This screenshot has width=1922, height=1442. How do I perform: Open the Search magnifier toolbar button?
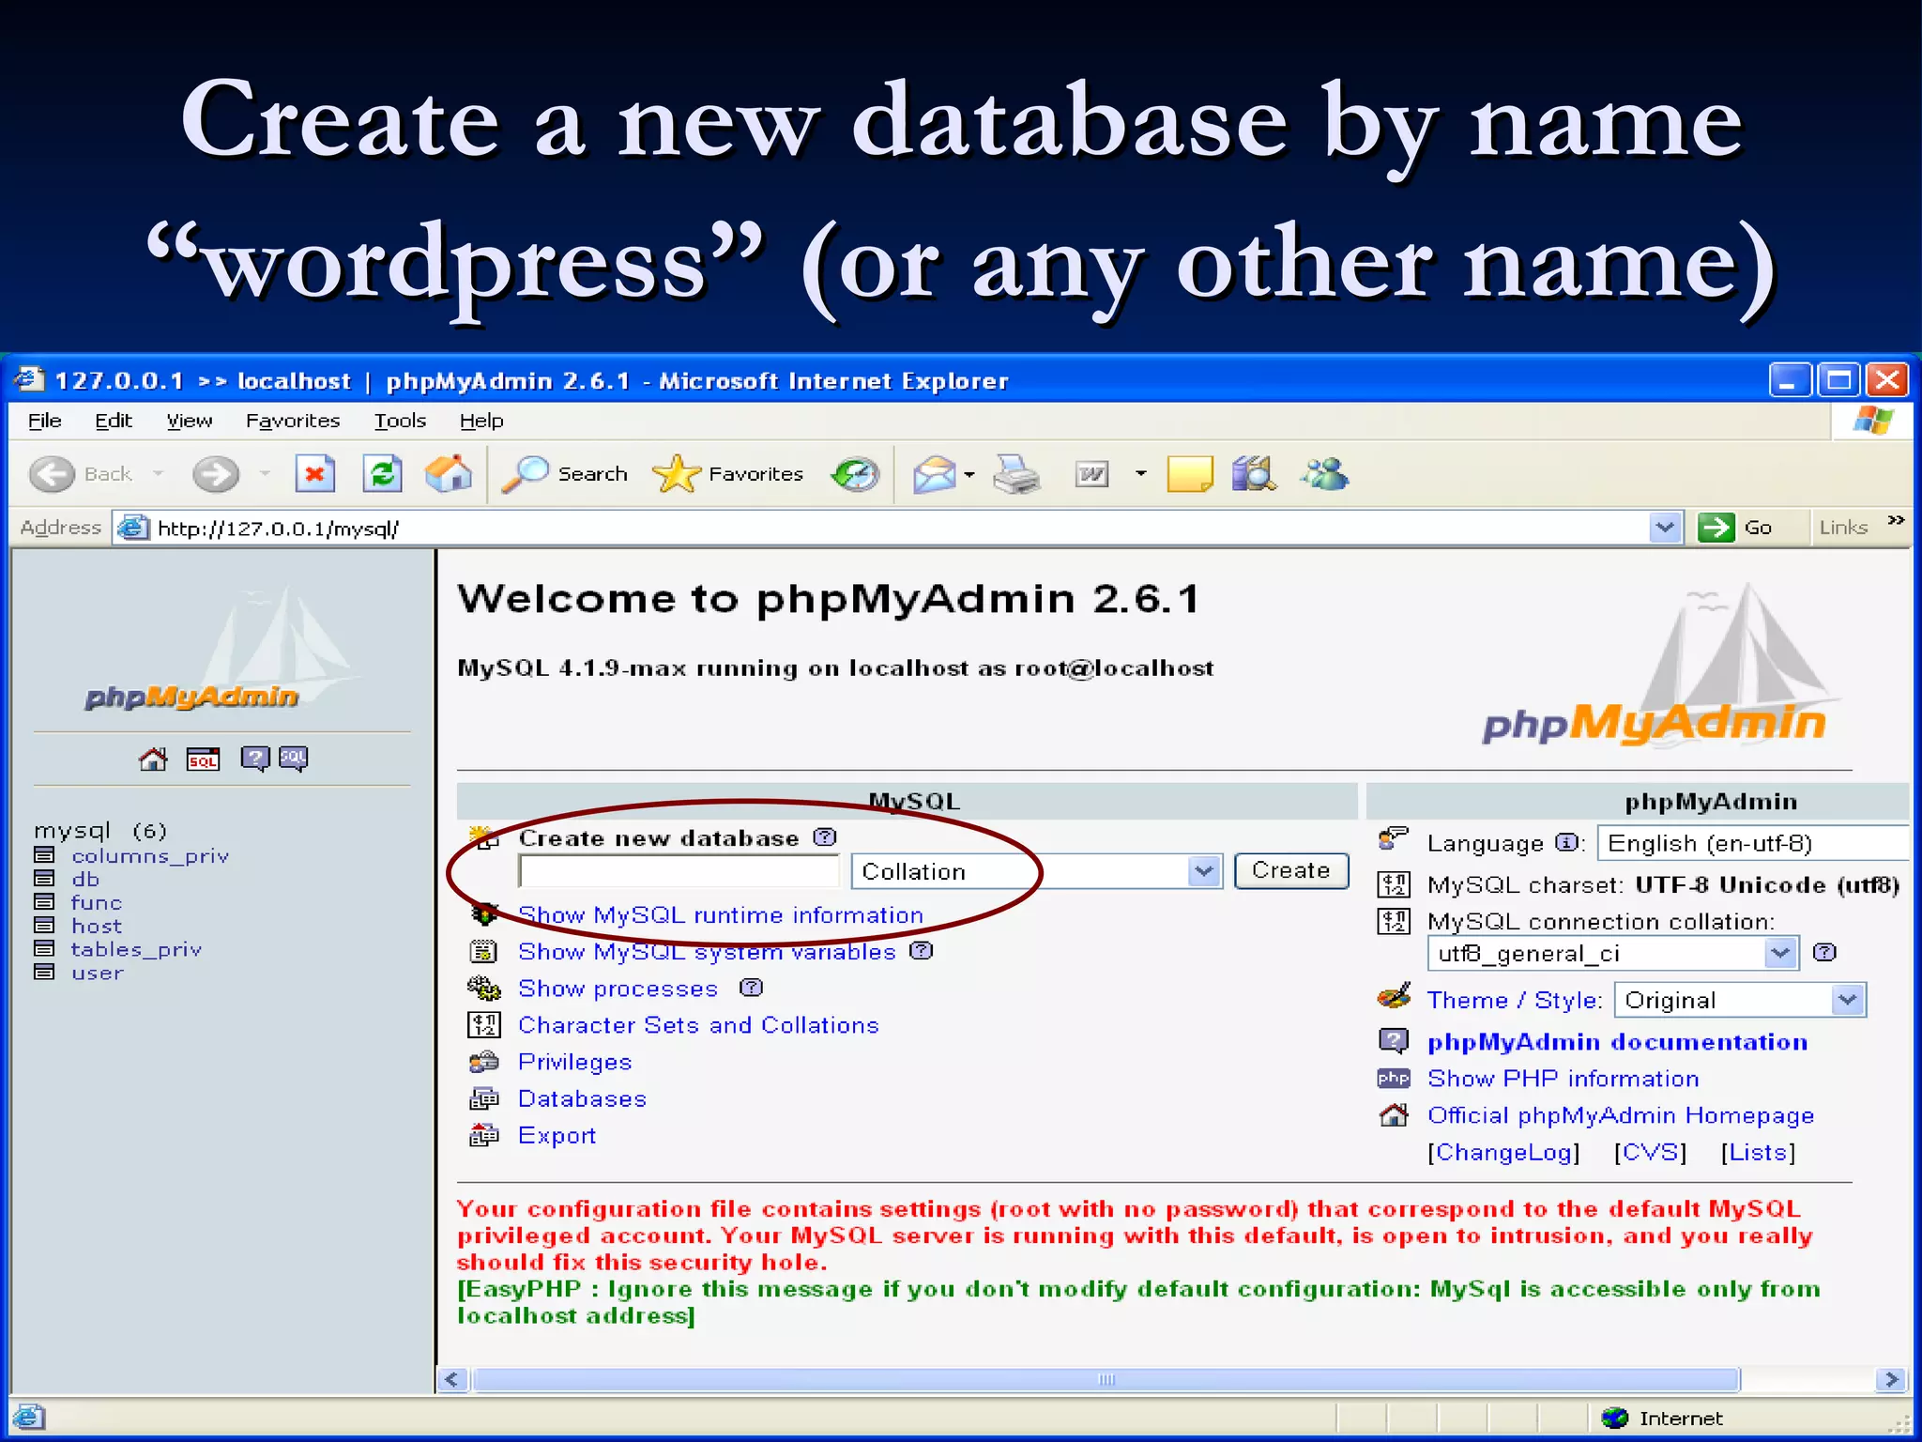click(x=564, y=474)
